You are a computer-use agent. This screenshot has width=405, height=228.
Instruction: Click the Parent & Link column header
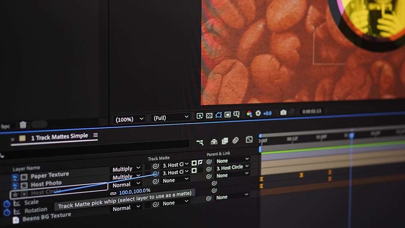click(x=218, y=154)
